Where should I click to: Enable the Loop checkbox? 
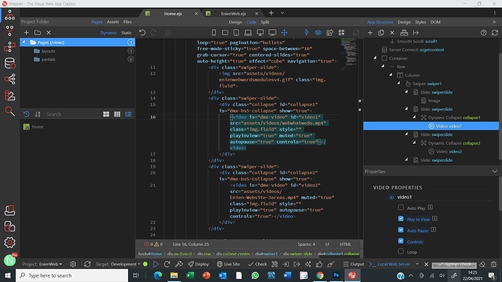coord(401,251)
